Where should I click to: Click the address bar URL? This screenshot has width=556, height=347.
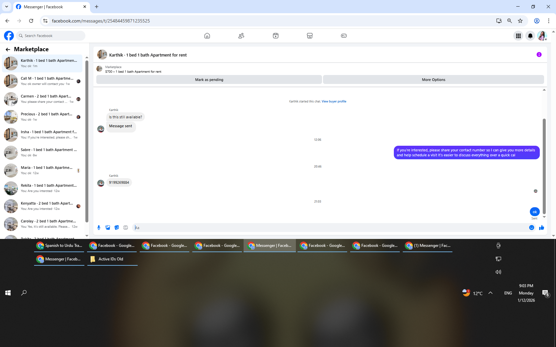click(101, 21)
